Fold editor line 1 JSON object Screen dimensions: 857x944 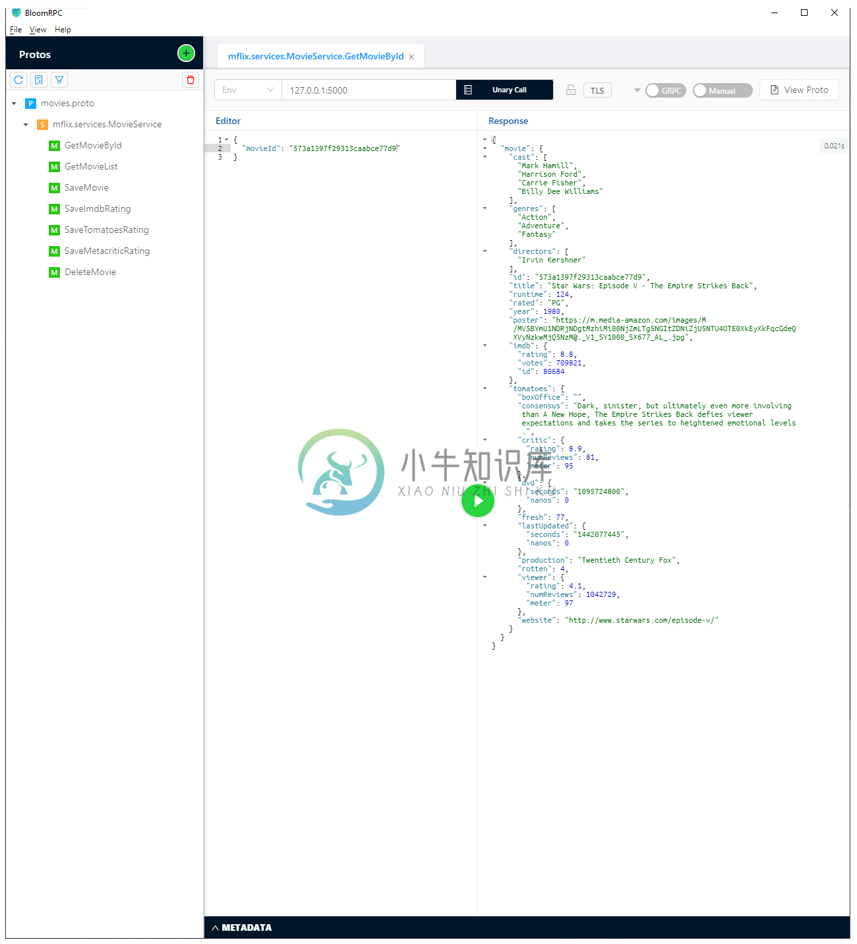pos(227,140)
